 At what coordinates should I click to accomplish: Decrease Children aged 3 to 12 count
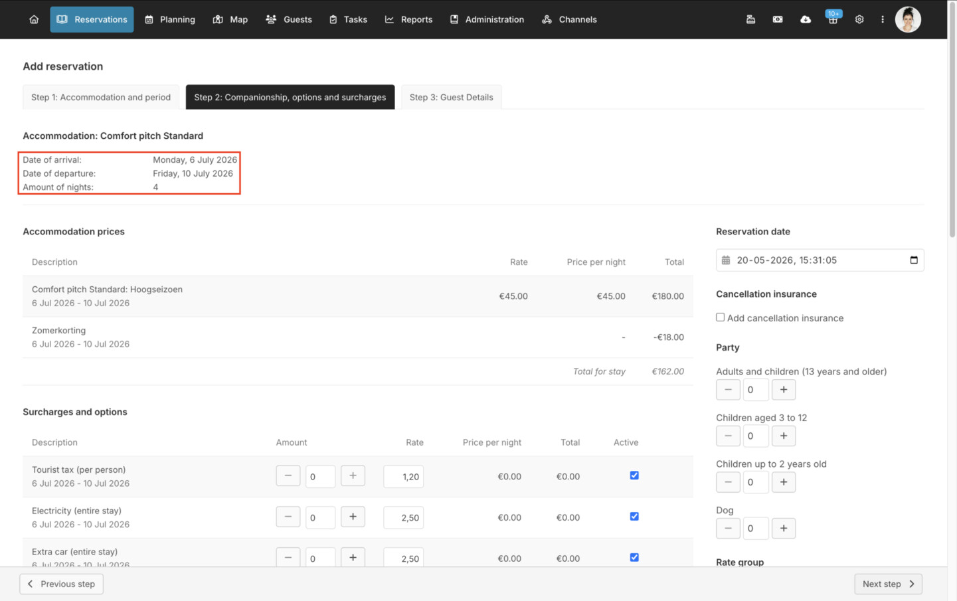[728, 436]
